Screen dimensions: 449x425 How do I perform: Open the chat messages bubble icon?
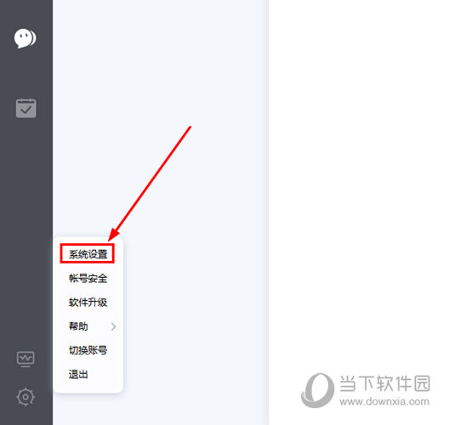[x=26, y=38]
